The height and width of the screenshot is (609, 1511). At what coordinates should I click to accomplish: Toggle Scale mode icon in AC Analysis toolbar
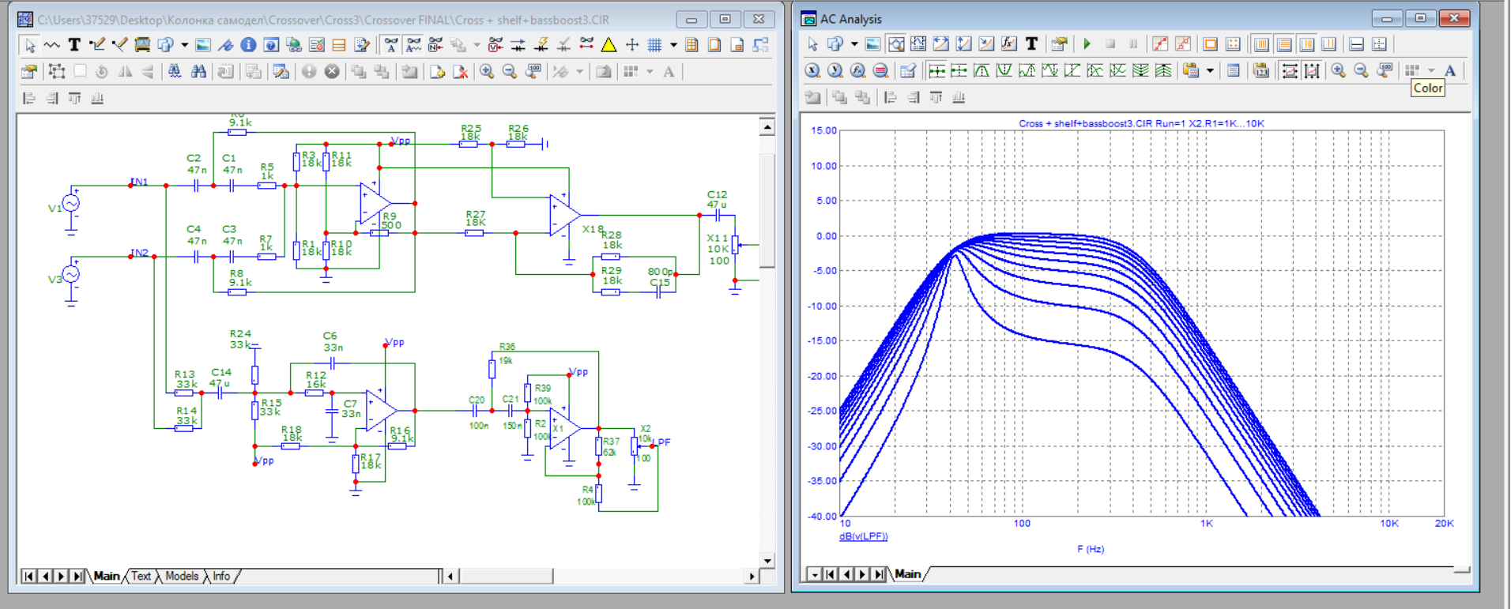896,43
